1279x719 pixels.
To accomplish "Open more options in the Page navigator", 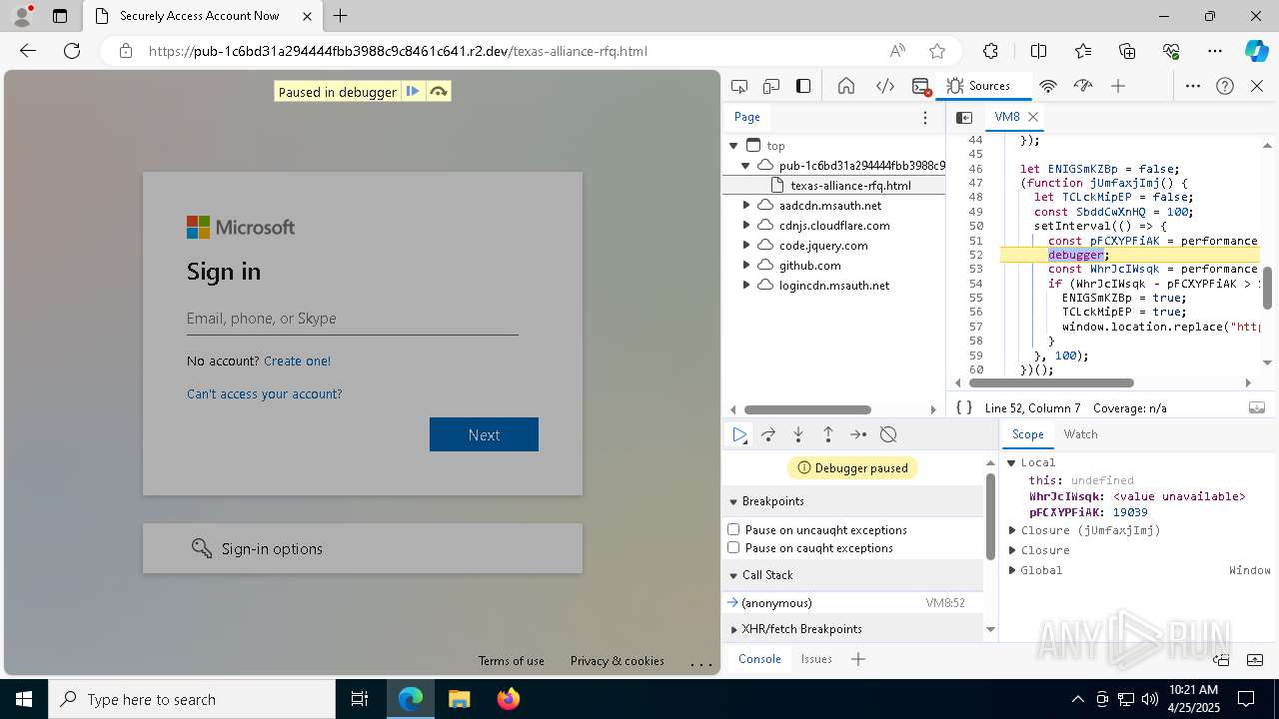I will [x=925, y=117].
